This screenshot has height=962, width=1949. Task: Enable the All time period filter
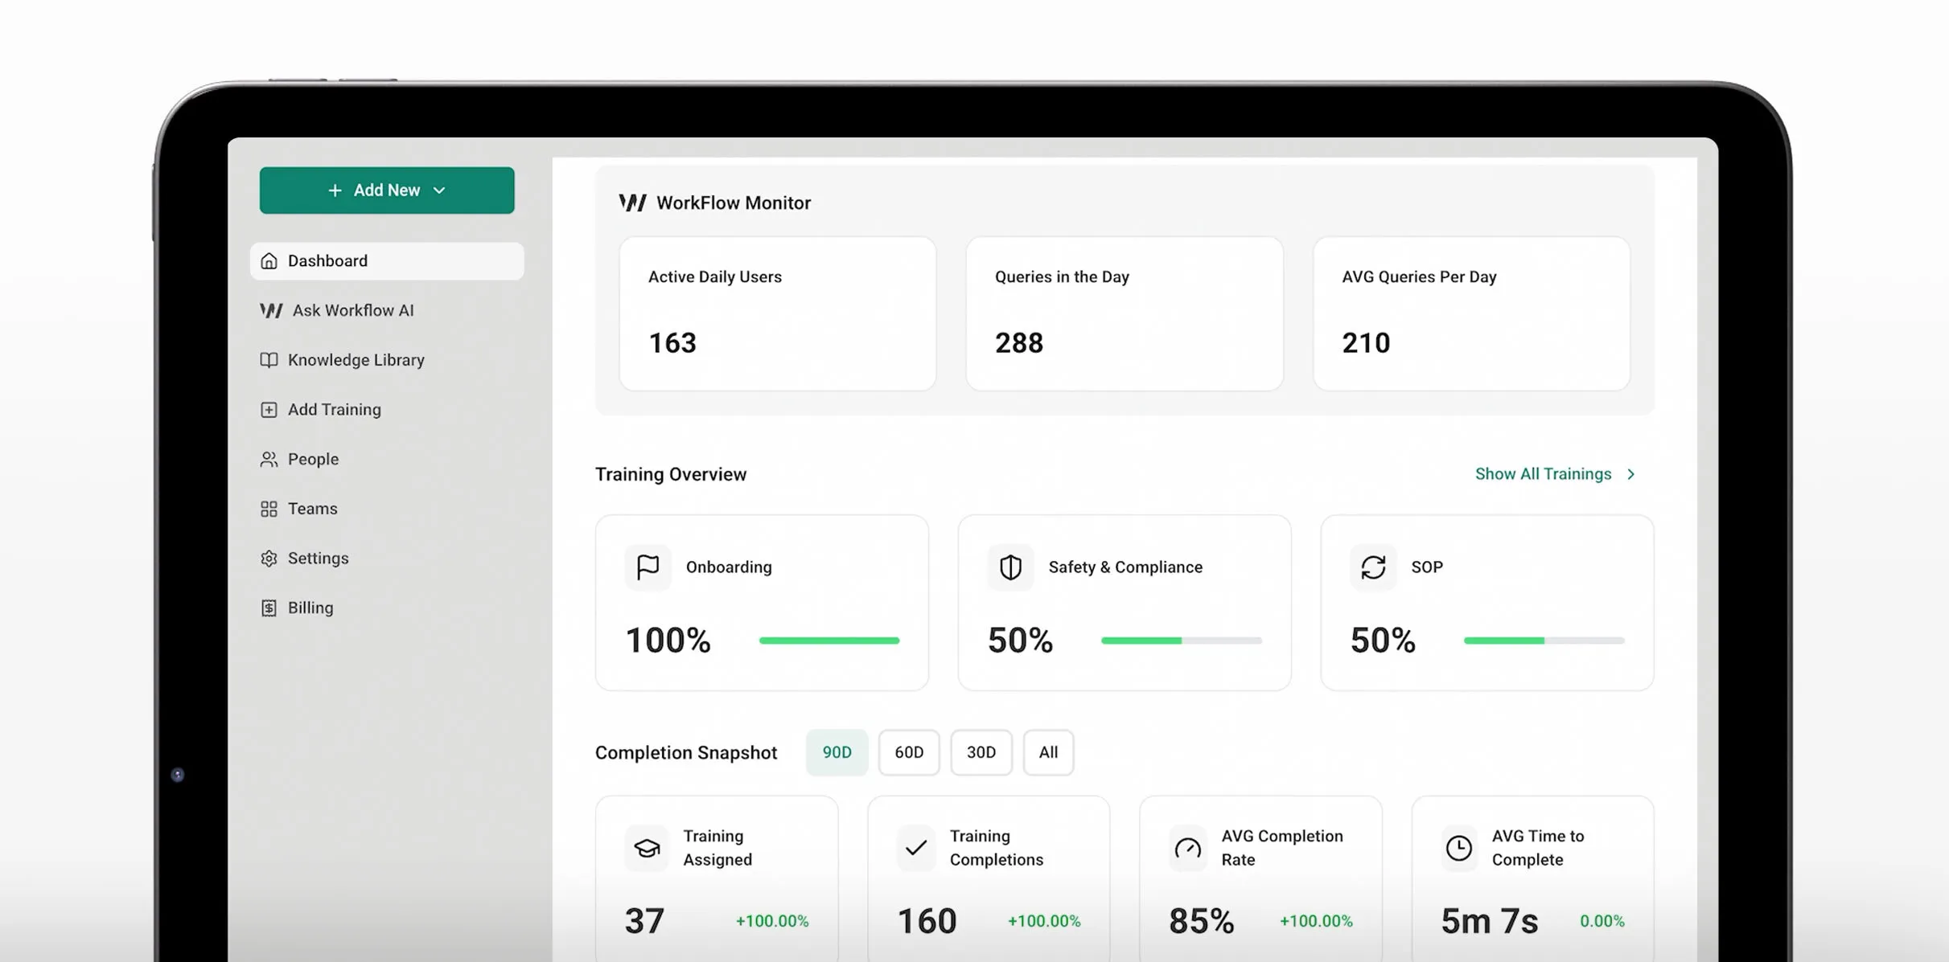pos(1048,752)
